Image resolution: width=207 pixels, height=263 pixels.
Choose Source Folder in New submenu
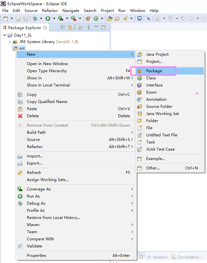coord(170,107)
